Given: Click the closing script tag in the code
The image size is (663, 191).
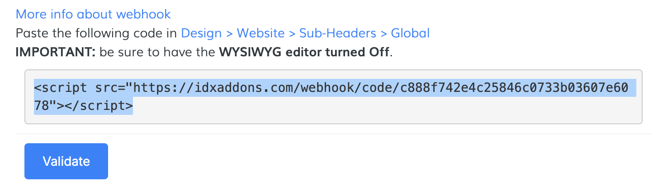Looking at the screenshot, I should [x=99, y=106].
